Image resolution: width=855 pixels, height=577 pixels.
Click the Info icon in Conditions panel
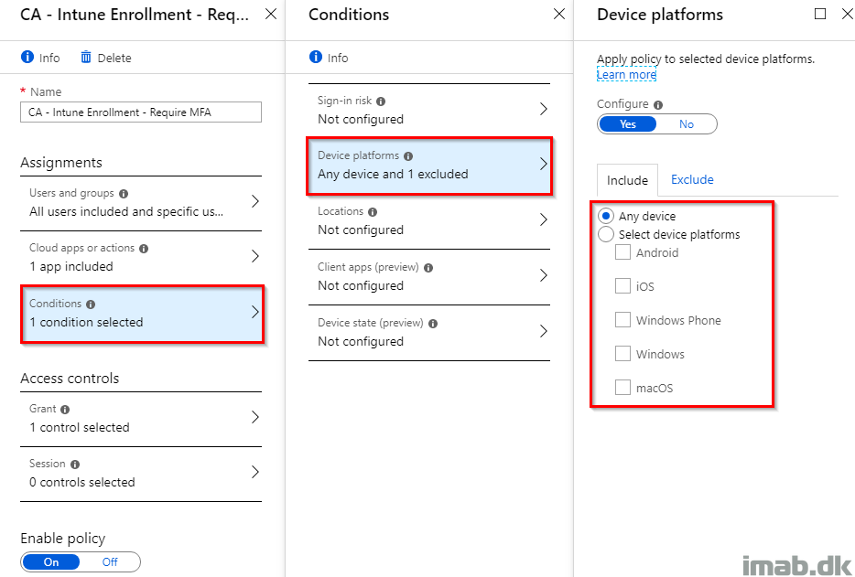tap(316, 58)
